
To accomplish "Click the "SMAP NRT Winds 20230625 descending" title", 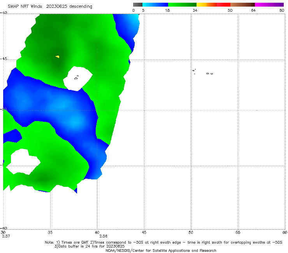I will [x=50, y=7].
